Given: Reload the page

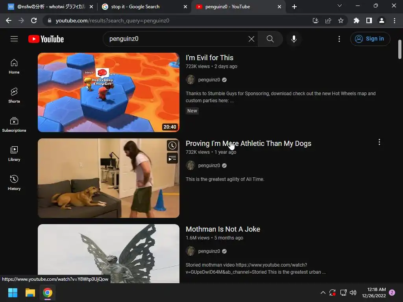Looking at the screenshot, I should (x=34, y=20).
